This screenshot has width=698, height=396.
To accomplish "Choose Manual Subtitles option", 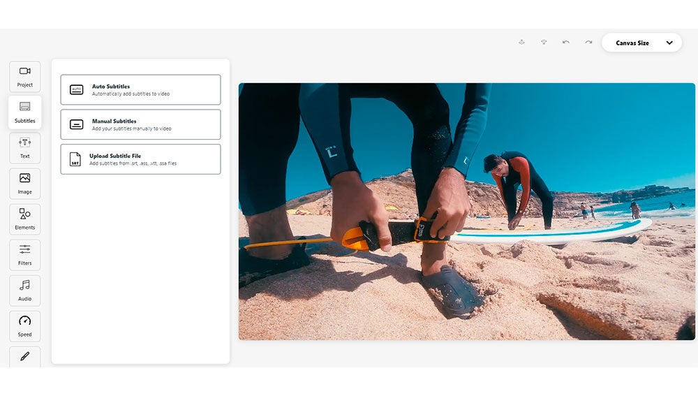I will (141, 124).
